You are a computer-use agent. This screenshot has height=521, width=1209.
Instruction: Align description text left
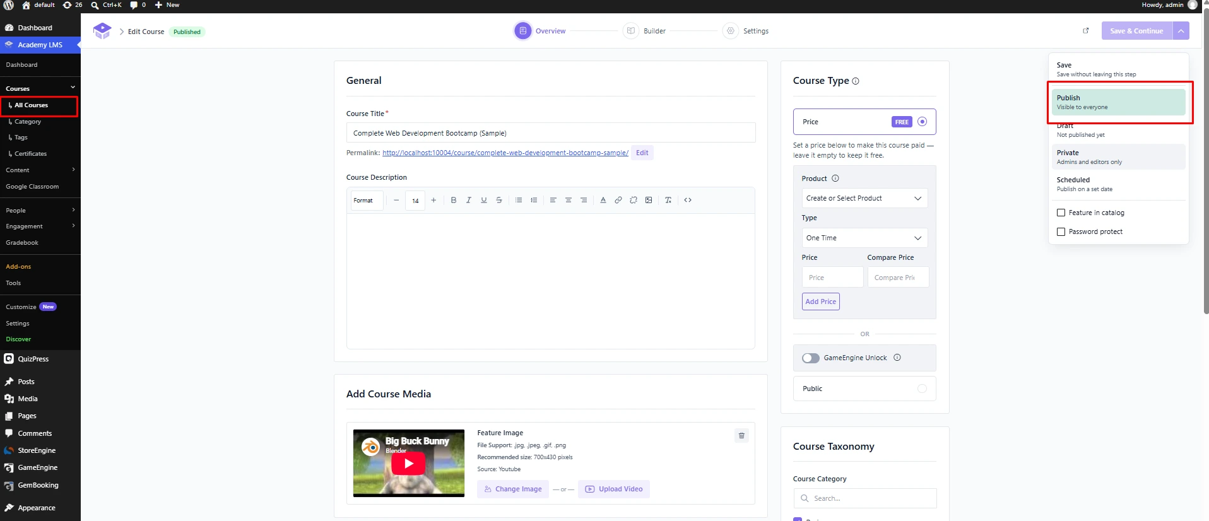pyautogui.click(x=553, y=200)
